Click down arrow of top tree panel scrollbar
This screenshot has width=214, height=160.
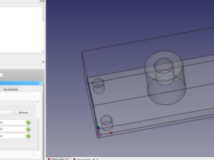(x=43, y=52)
